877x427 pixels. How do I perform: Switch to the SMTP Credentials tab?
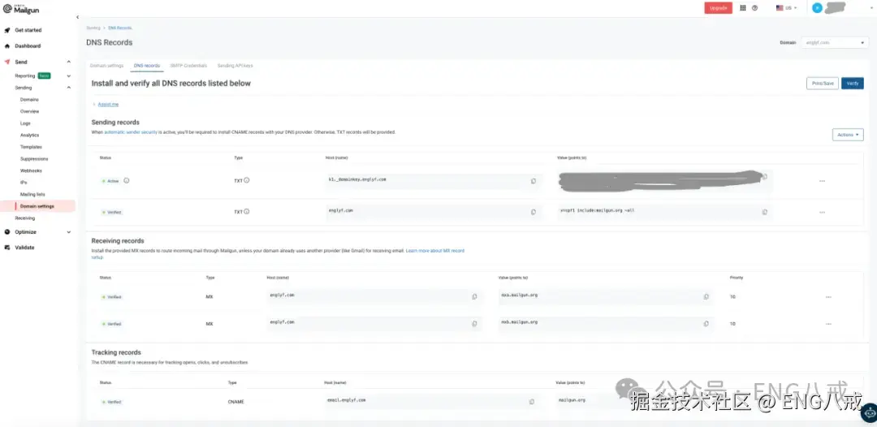pyautogui.click(x=188, y=66)
